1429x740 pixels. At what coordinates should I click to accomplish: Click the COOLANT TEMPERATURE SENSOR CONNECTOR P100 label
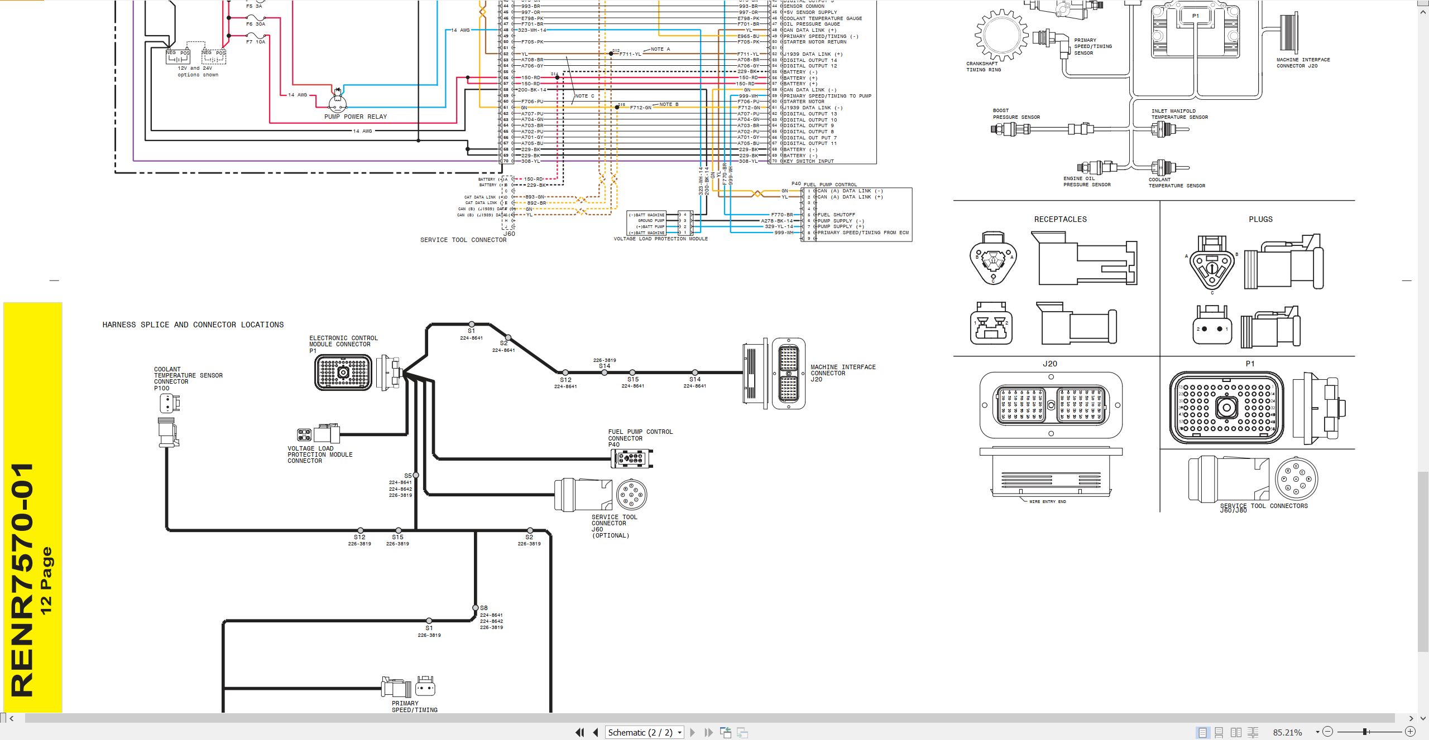coord(188,379)
